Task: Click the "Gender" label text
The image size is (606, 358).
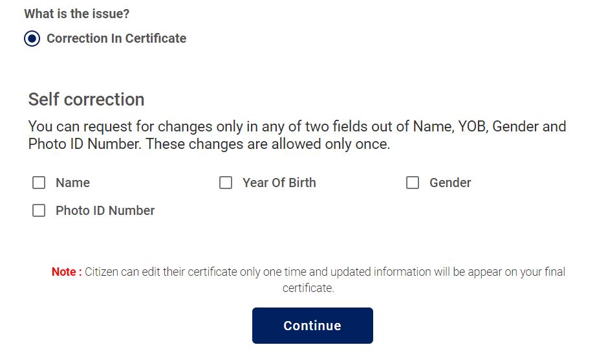Action: (450, 183)
